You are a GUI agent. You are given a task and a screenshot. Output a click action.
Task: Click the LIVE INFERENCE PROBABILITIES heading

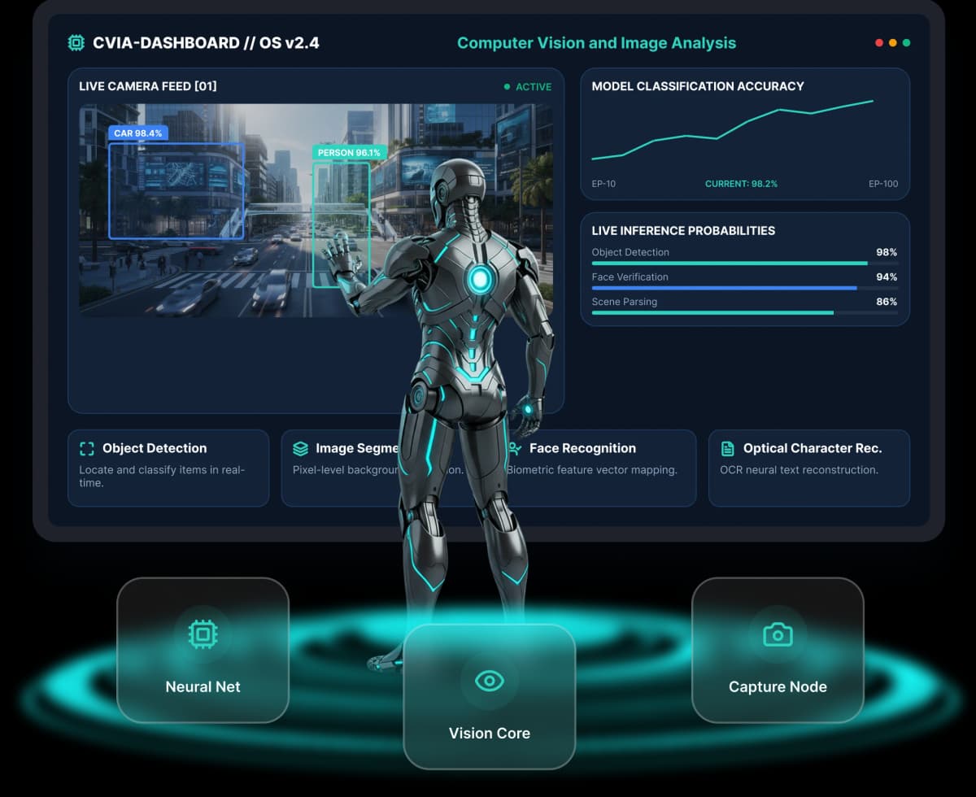coord(683,231)
